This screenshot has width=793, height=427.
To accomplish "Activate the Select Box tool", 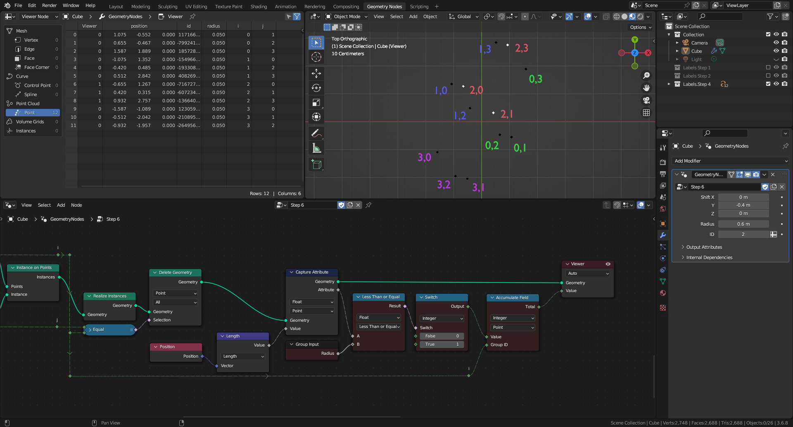I will pyautogui.click(x=316, y=42).
